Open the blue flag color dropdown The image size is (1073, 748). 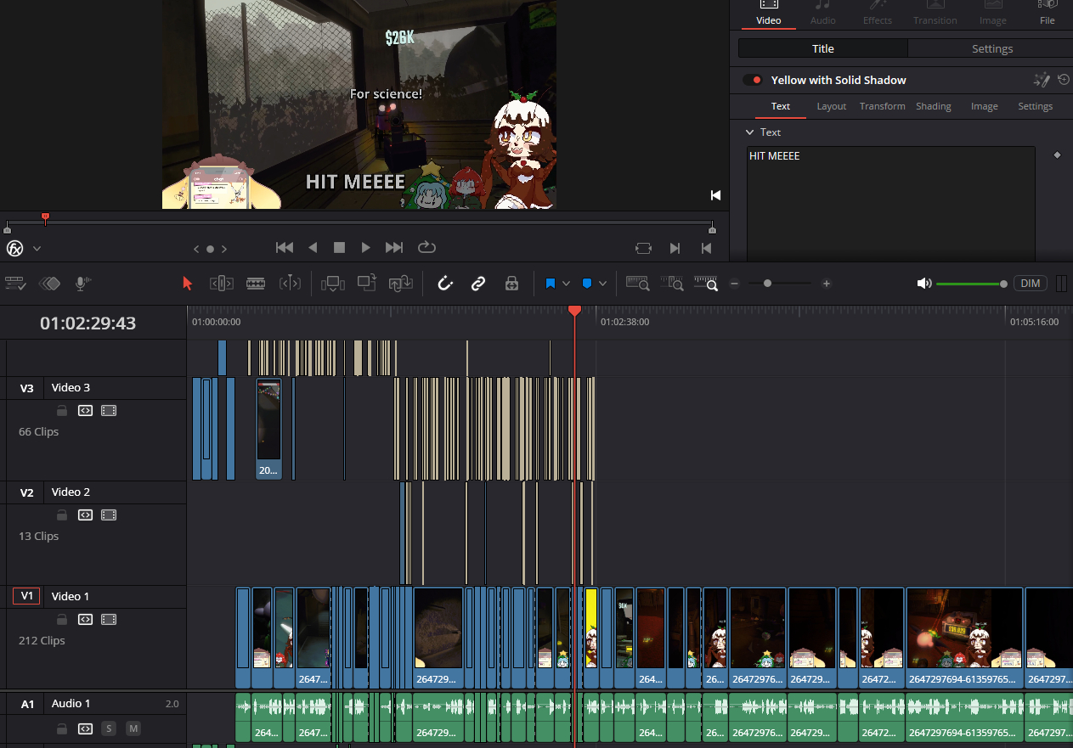pyautogui.click(x=566, y=284)
